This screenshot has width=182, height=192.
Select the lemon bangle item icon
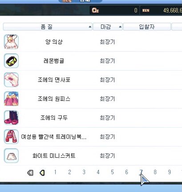11,61
